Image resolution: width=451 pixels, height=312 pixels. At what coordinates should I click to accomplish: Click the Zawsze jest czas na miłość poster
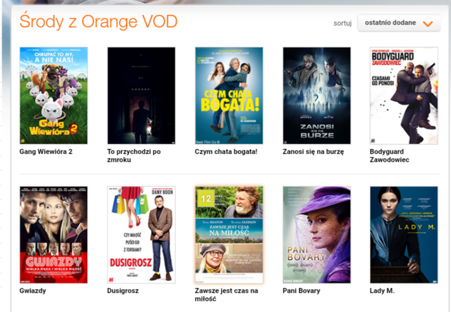229,235
